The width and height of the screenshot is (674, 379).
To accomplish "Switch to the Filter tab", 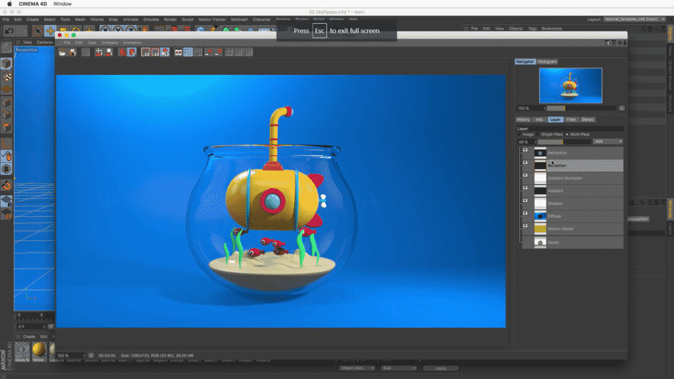I will click(x=571, y=120).
